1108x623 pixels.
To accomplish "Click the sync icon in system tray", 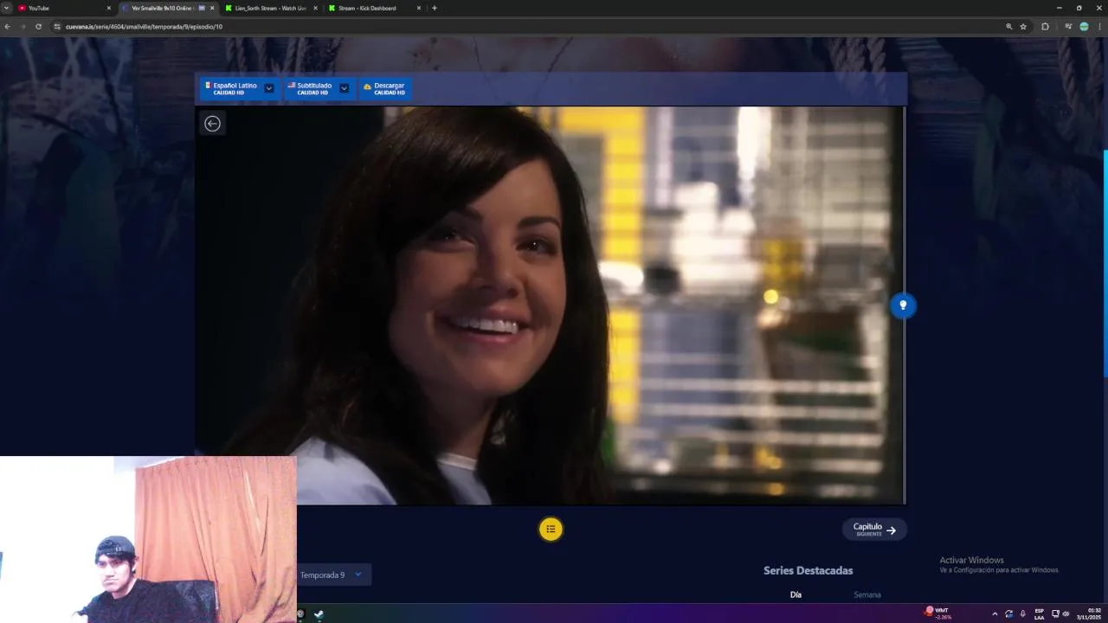I will [1008, 613].
